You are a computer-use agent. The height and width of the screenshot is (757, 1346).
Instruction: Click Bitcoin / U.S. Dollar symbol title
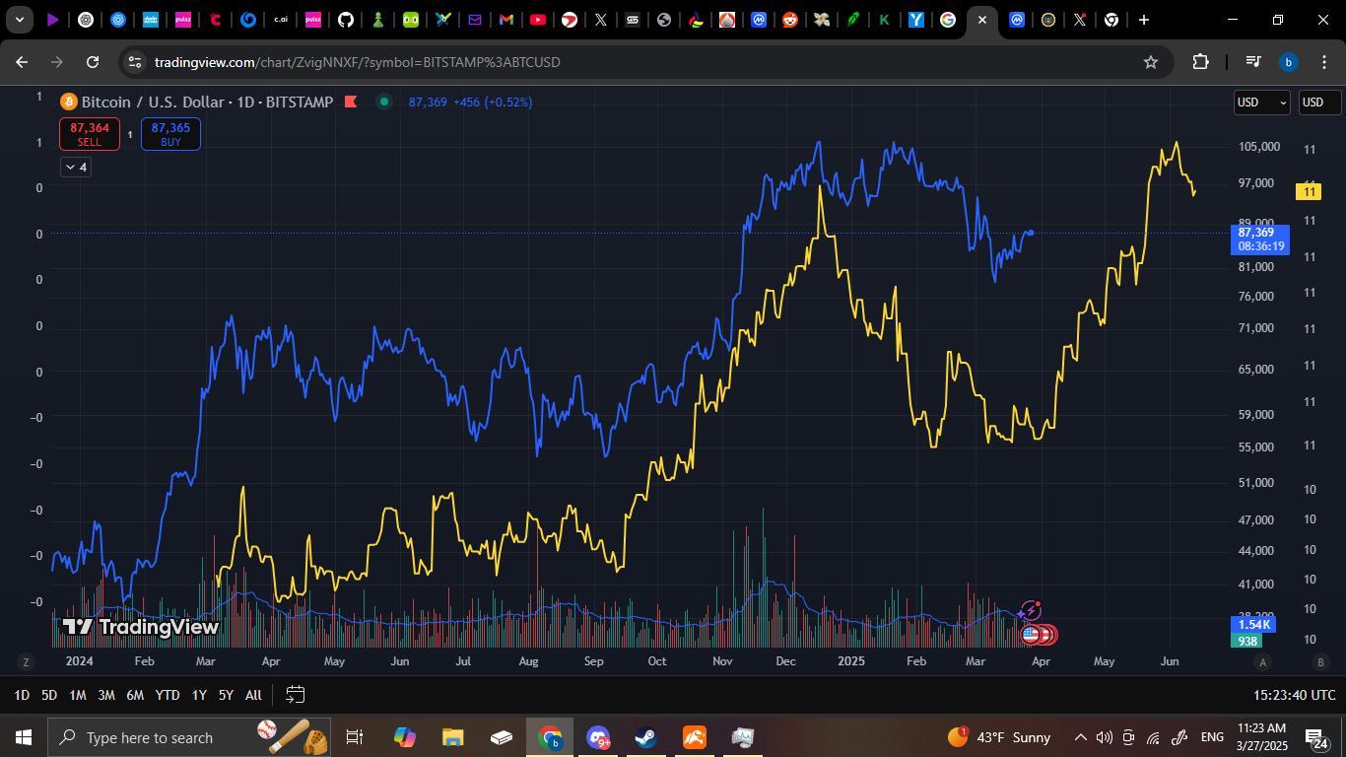click(207, 102)
